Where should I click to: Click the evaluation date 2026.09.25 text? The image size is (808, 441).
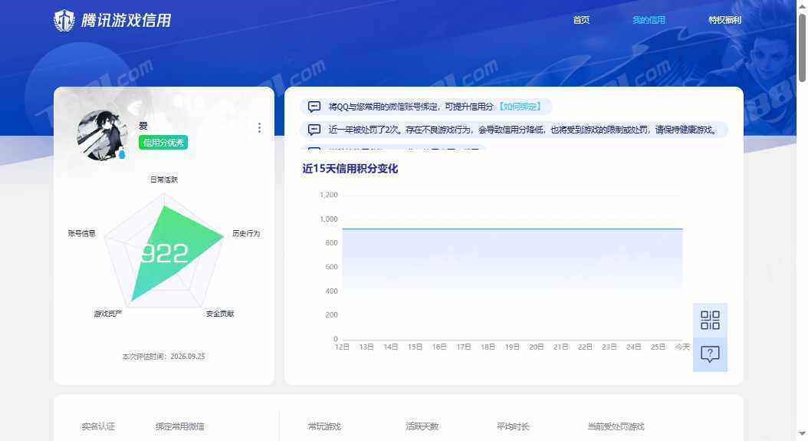pos(188,357)
